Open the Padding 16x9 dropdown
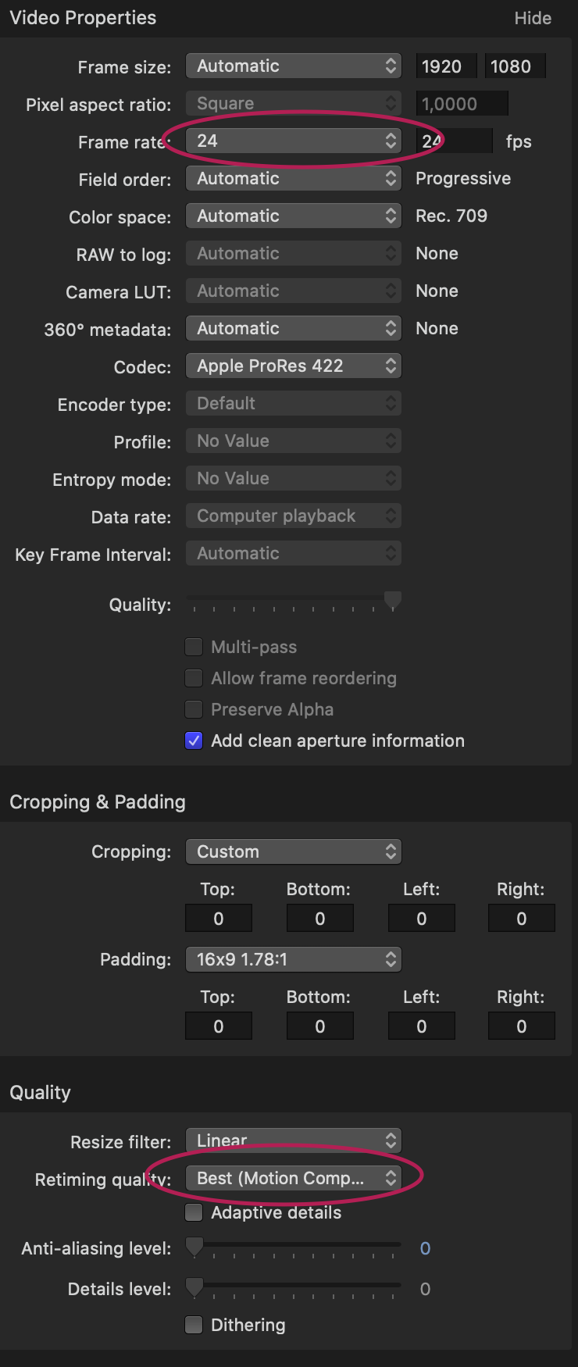 (x=293, y=960)
